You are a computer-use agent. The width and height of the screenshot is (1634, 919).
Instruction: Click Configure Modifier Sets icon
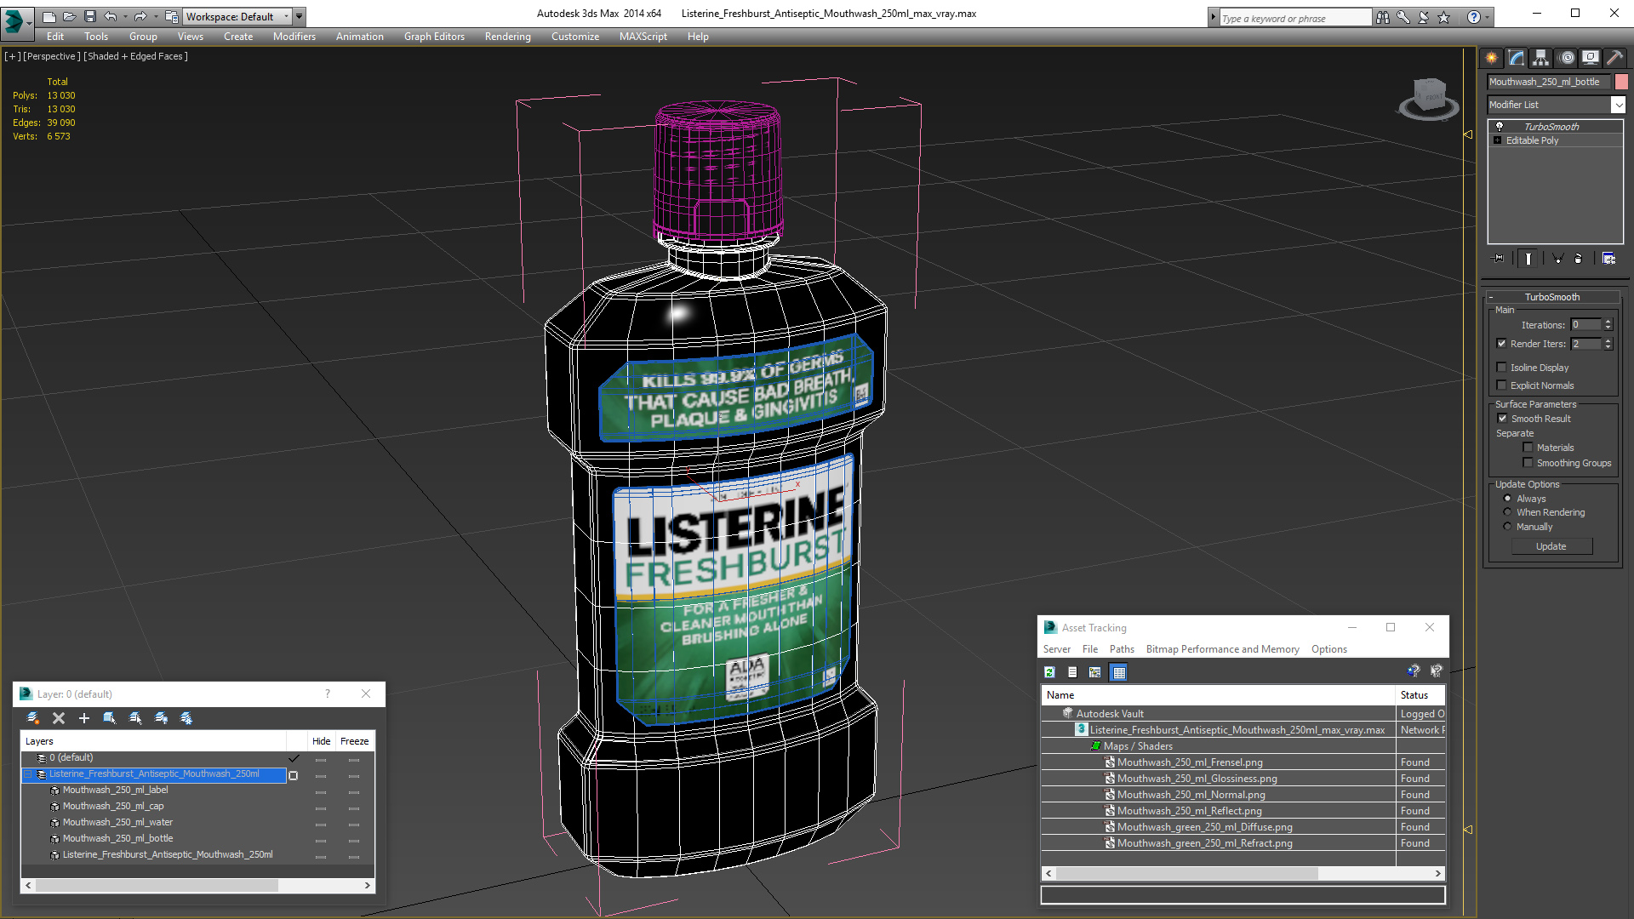[x=1608, y=258]
